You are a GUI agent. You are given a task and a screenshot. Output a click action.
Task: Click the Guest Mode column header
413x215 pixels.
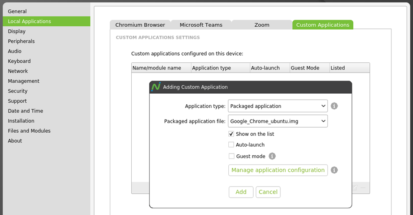(310, 68)
